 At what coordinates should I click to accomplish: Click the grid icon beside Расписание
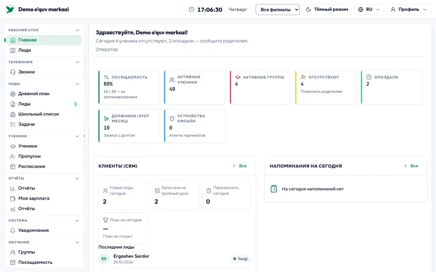coord(13,166)
